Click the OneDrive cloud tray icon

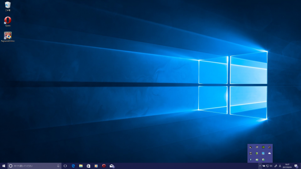point(270,153)
